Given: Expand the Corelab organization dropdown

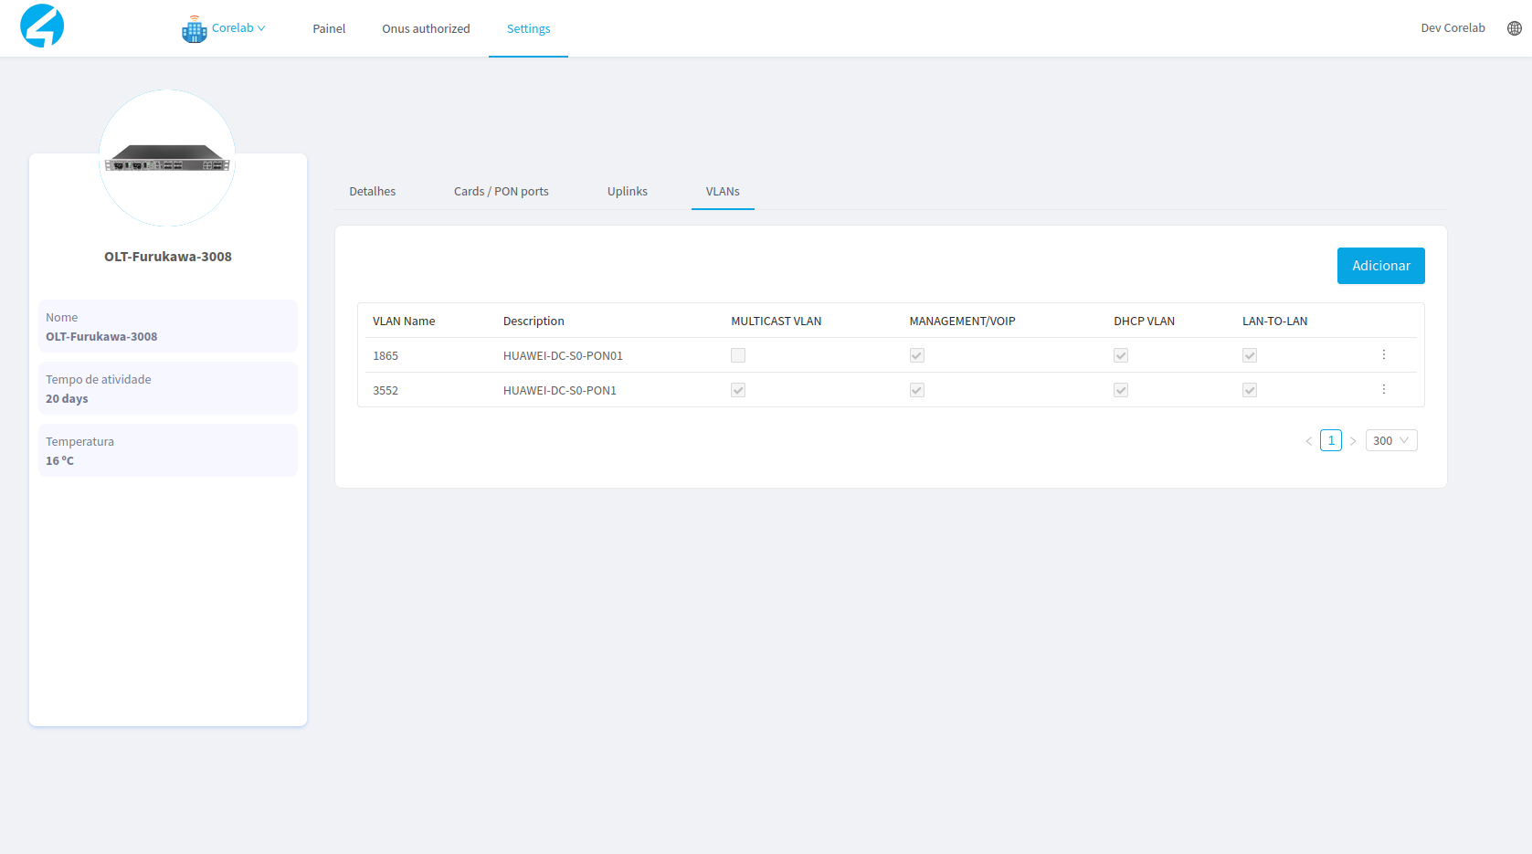Looking at the screenshot, I should point(238,28).
